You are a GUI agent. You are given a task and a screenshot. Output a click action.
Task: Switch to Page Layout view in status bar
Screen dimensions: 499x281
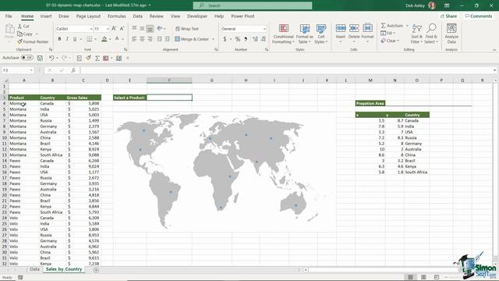423,277
